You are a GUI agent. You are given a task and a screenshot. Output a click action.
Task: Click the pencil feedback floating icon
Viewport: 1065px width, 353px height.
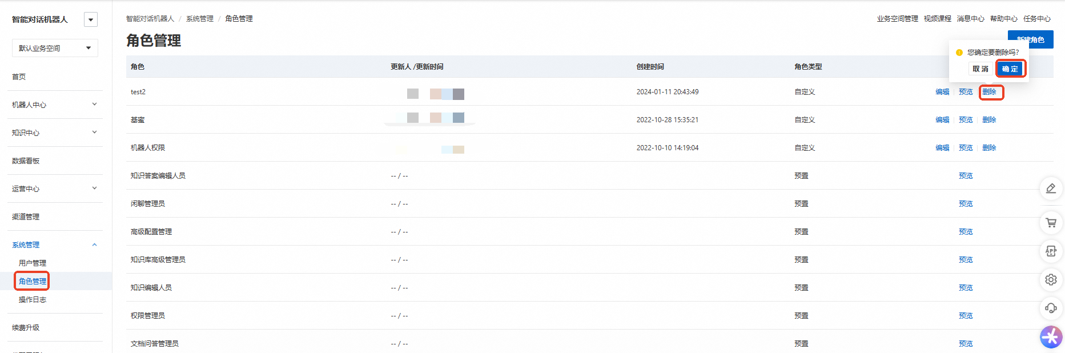(1051, 188)
